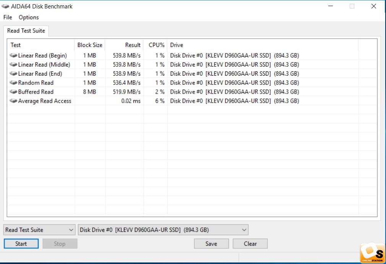Viewport: 386px width, 264px height.
Task: Click the disk icon beside Buffered Read
Action: [x=13, y=92]
